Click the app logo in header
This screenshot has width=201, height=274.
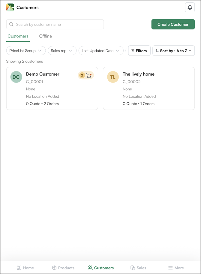[10, 8]
